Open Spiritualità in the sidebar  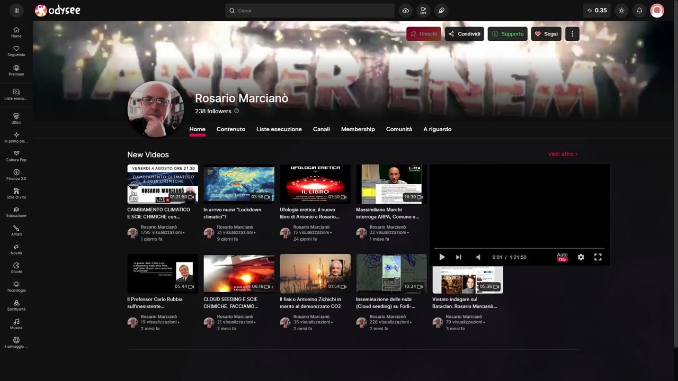(16, 305)
